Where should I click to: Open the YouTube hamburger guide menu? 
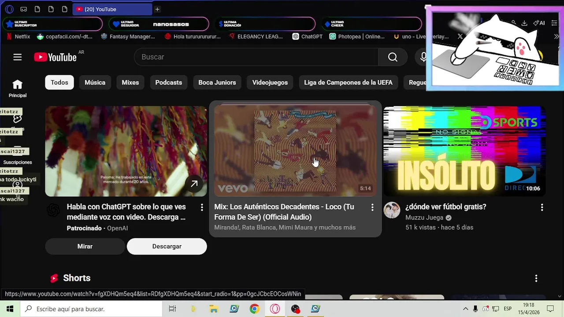point(17,57)
